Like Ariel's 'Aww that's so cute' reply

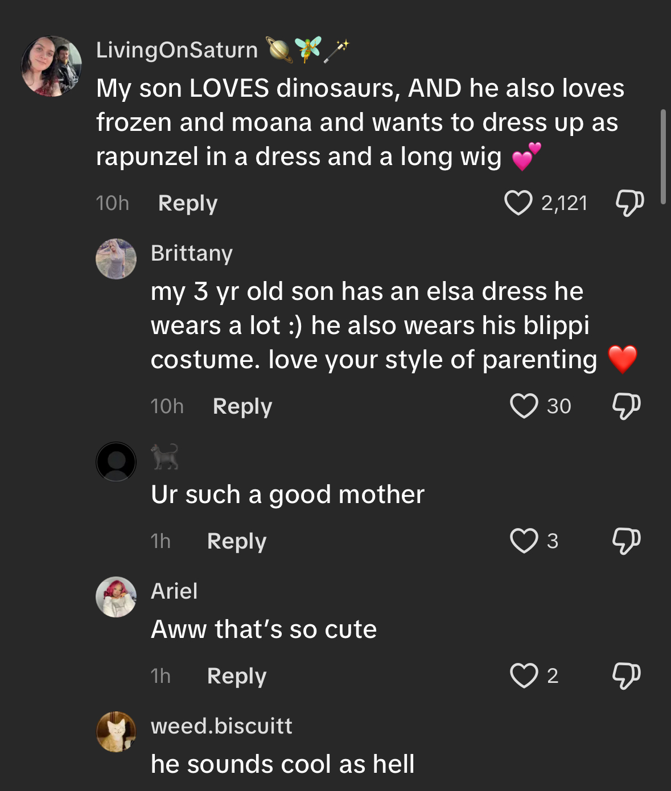coord(524,675)
